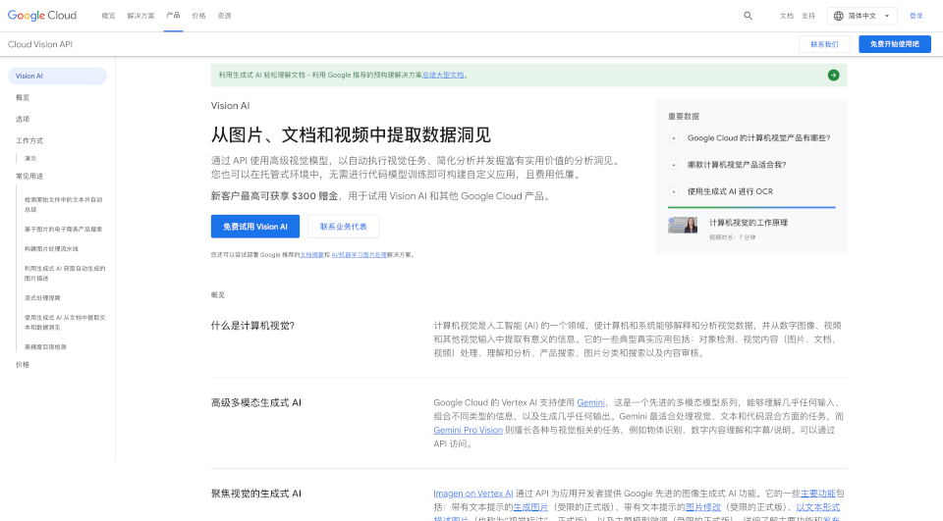This screenshot has width=943, height=521.
Task: Open the search magnifier icon
Action: coord(748,16)
